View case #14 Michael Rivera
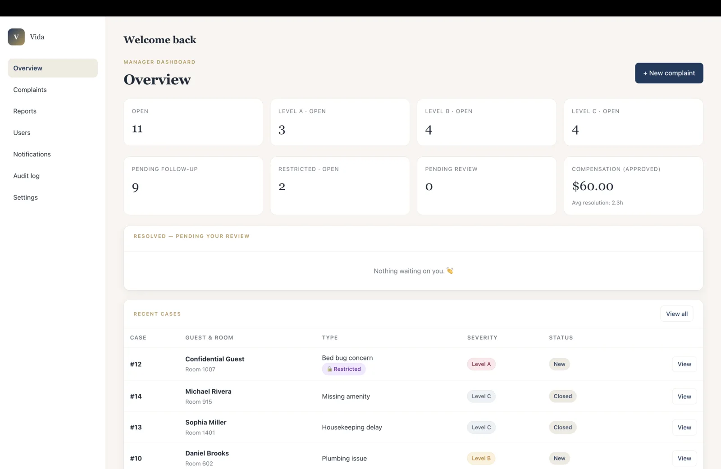The image size is (721, 469). point(684,396)
